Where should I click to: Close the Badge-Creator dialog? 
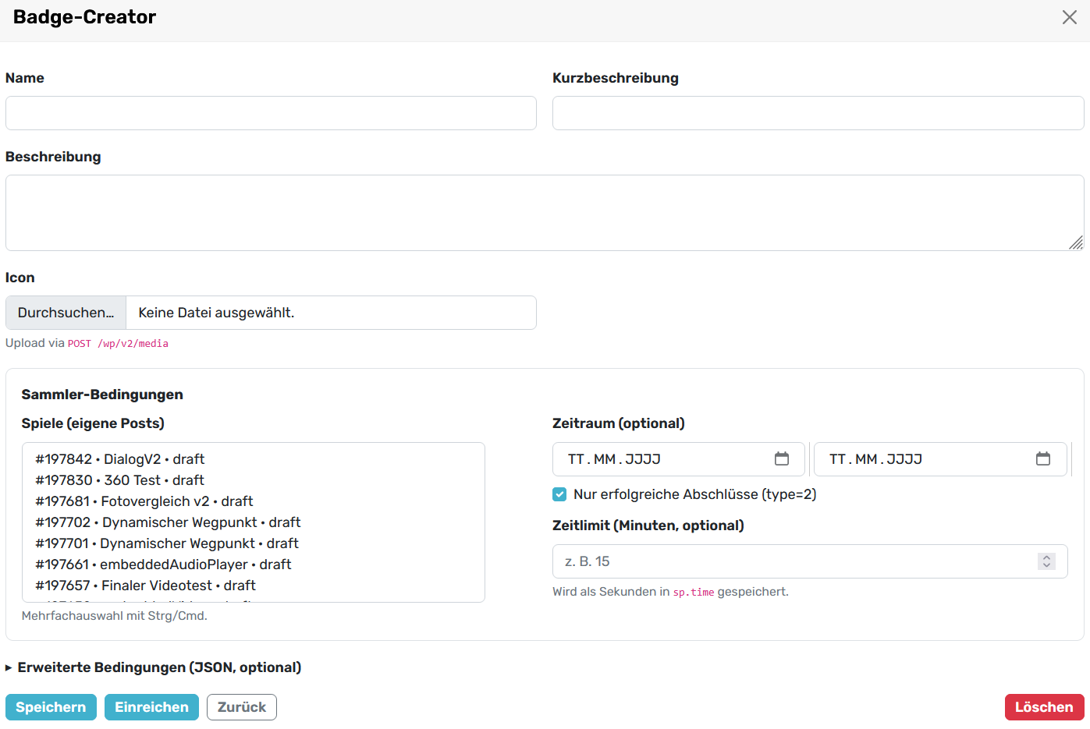click(1069, 17)
